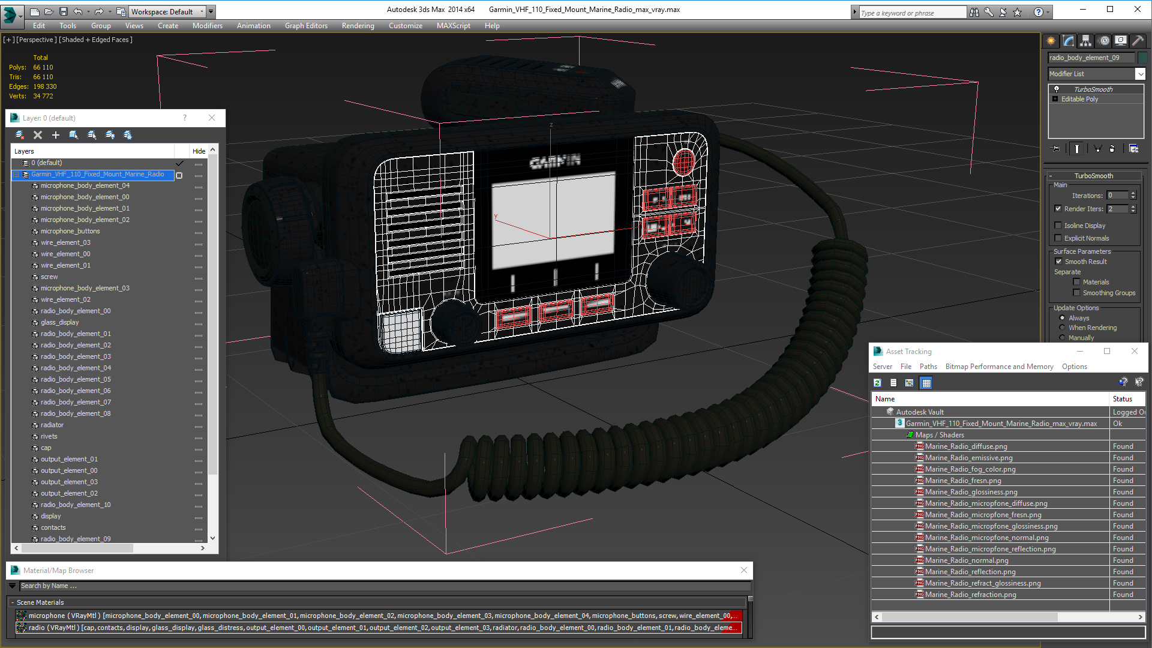Click the Redo arrow icon

pos(99,11)
